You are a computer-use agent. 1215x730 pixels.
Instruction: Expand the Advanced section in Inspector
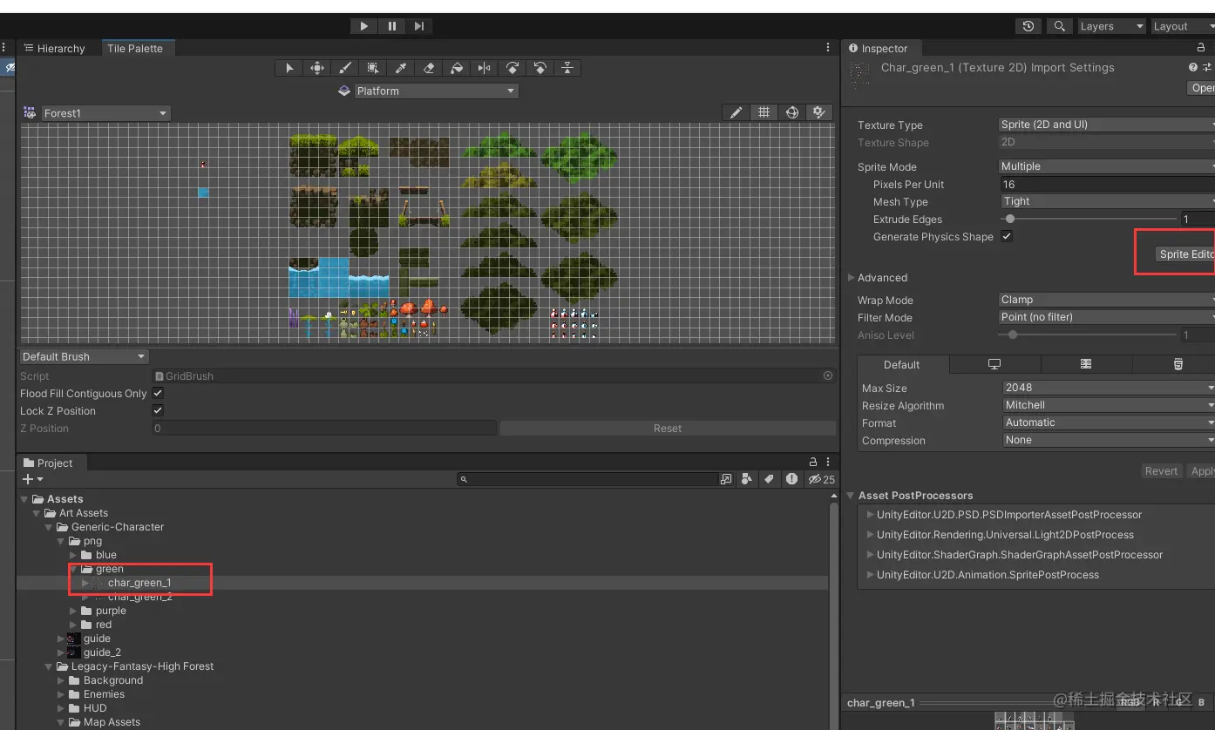[881, 278]
